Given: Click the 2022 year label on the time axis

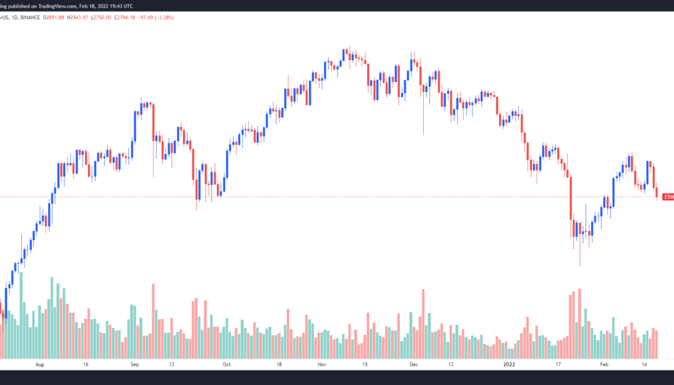Looking at the screenshot, I should click(x=509, y=364).
